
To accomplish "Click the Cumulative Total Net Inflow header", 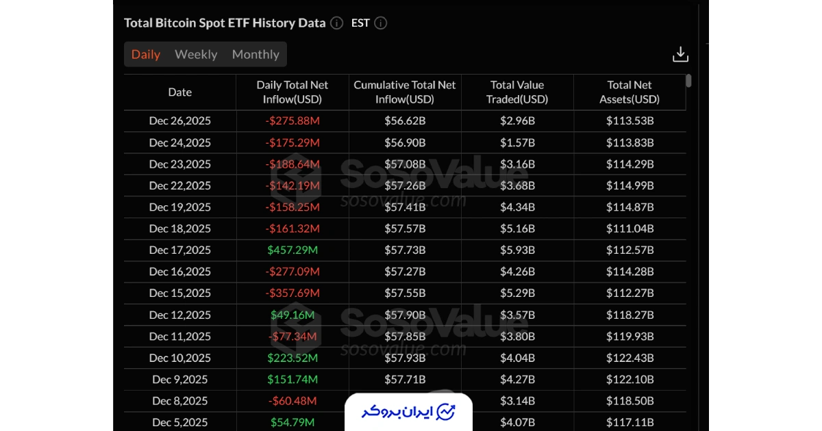I will (405, 92).
